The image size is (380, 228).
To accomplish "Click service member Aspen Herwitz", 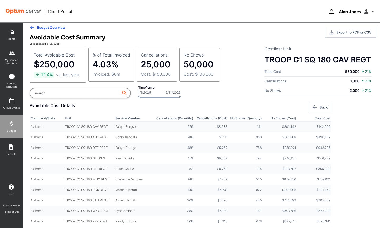I will tap(126, 200).
